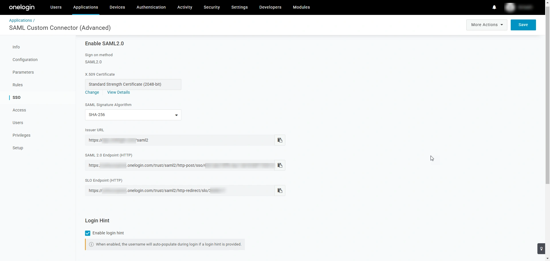View Details of the X.509 certificate
The image size is (550, 261).
tap(118, 92)
